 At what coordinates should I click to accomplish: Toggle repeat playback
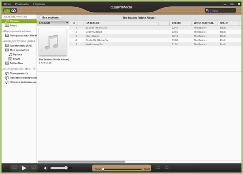(167, 168)
